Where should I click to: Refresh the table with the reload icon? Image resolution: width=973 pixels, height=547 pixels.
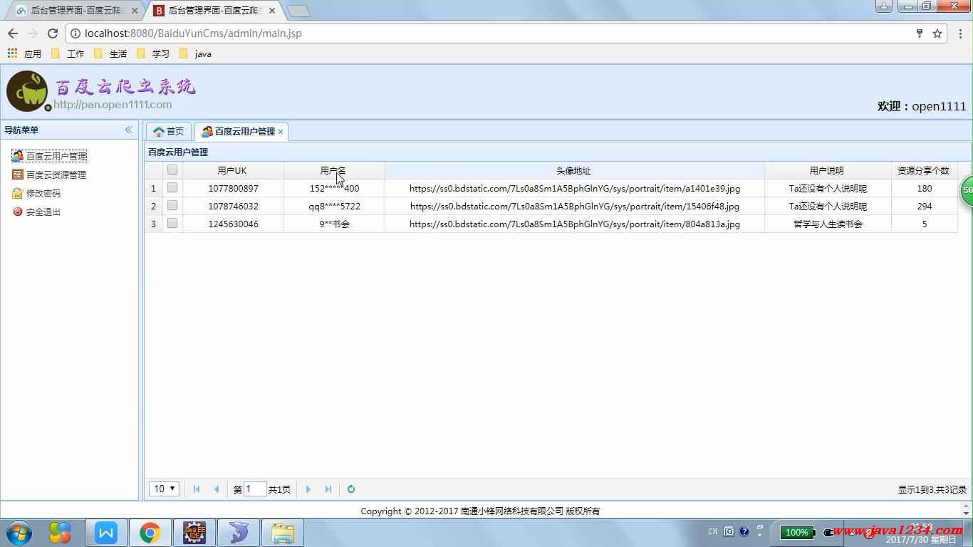coord(351,489)
